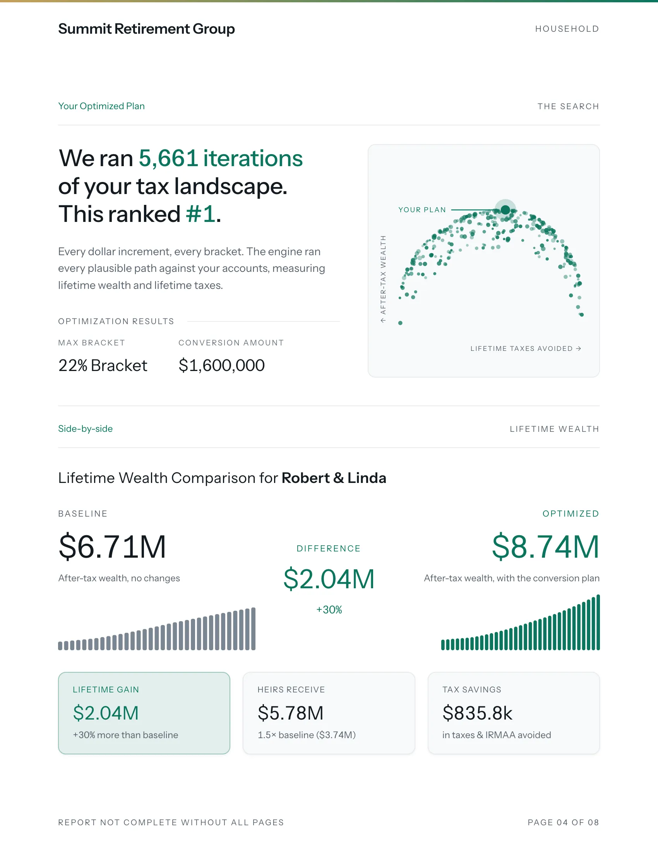Select the $8.74M optimized figure

coord(545,547)
